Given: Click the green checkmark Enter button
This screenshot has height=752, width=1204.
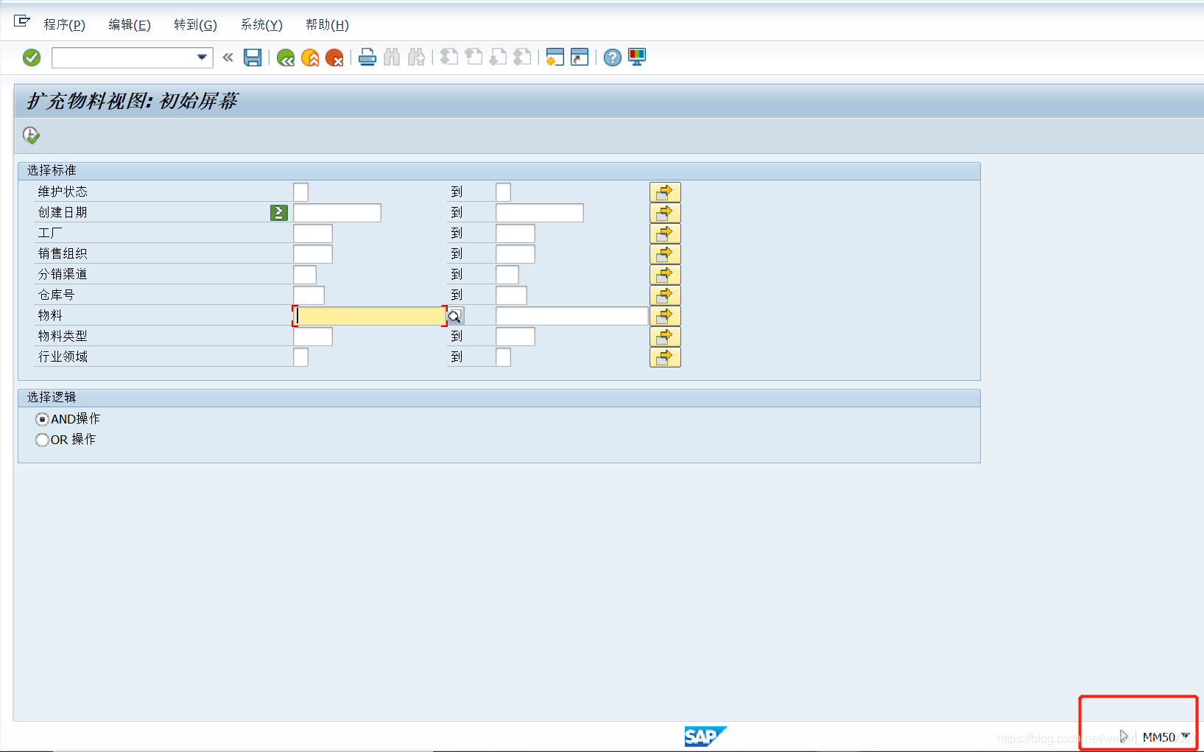Looking at the screenshot, I should coord(31,57).
